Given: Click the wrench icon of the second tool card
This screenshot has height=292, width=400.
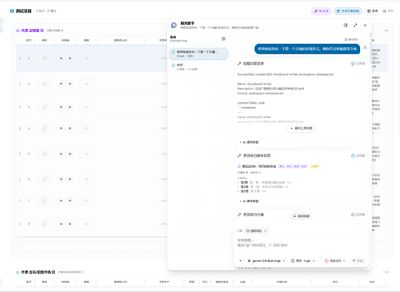Looking at the screenshot, I should coord(239,155).
